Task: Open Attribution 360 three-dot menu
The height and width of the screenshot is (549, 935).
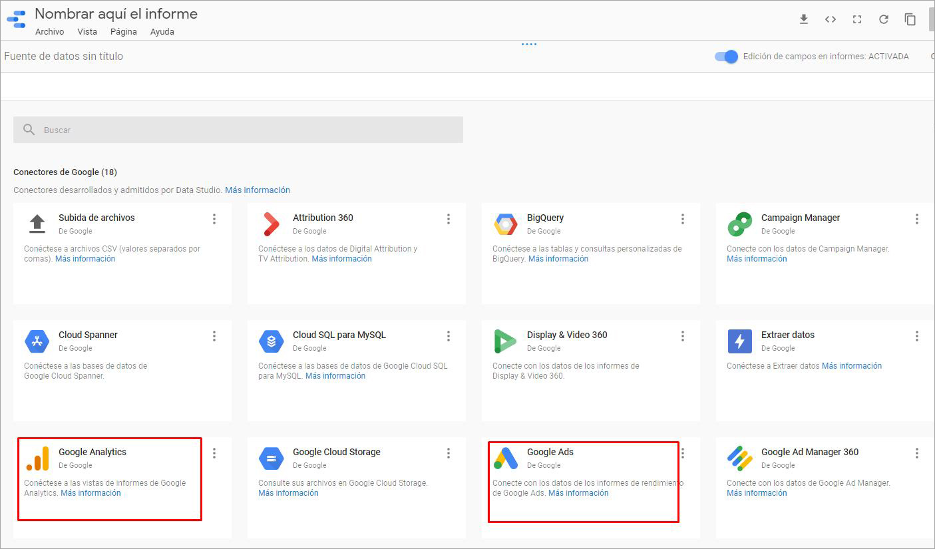Action: pos(449,219)
